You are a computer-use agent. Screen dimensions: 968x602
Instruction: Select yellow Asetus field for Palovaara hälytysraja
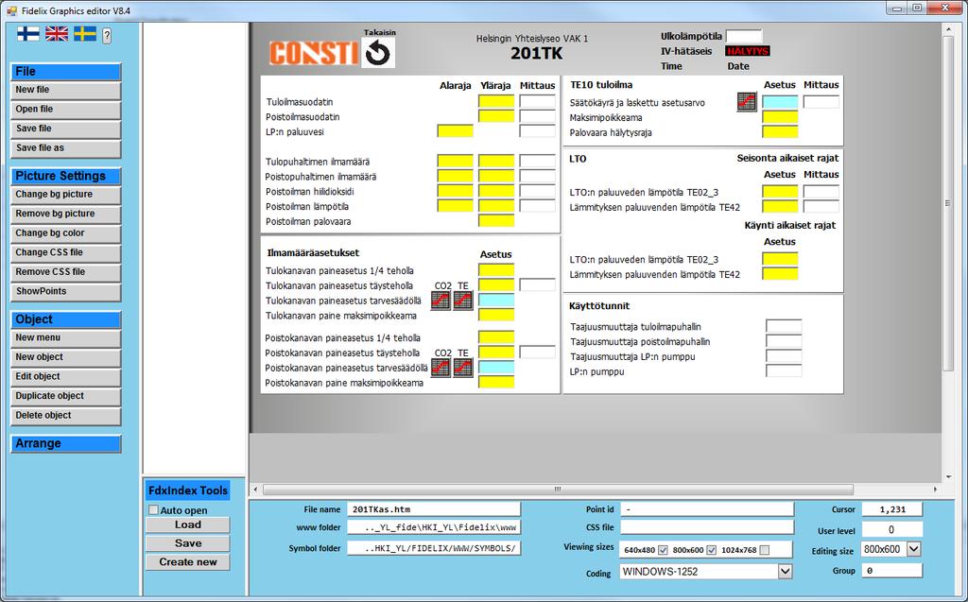[780, 131]
